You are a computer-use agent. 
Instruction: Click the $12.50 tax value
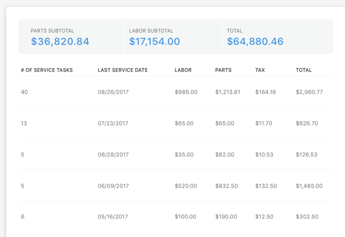pos(264,217)
